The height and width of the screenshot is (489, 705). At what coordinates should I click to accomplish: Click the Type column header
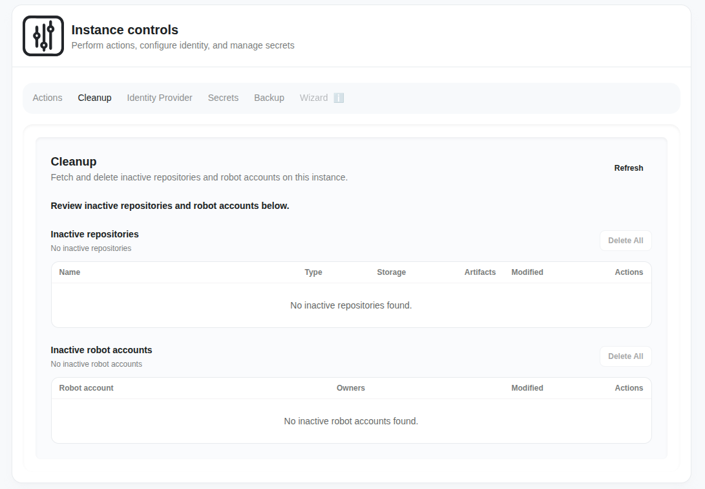[313, 272]
